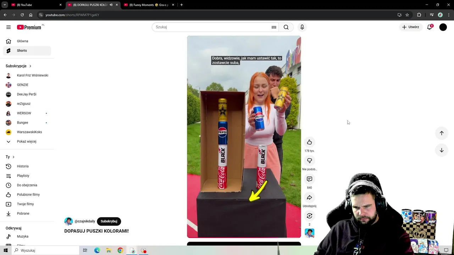Open Pobrane downloads in the sidebar
The height and width of the screenshot is (255, 454).
pos(27,214)
